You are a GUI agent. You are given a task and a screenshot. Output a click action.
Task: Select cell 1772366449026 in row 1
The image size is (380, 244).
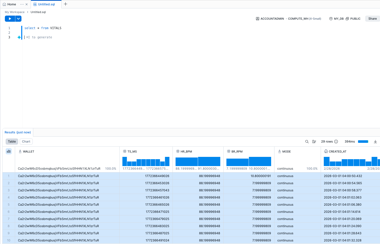(146, 176)
